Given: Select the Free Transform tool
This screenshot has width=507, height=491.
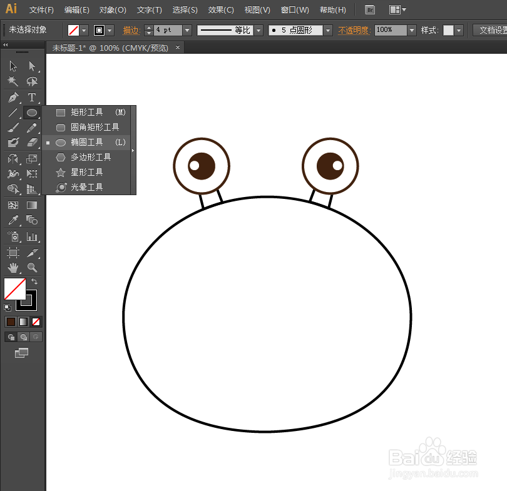Looking at the screenshot, I should [32, 173].
